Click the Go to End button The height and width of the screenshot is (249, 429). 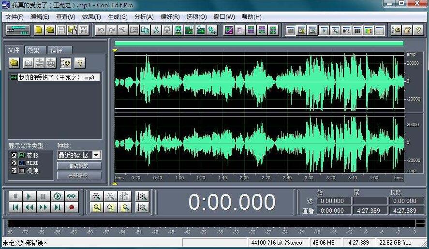click(x=57, y=207)
